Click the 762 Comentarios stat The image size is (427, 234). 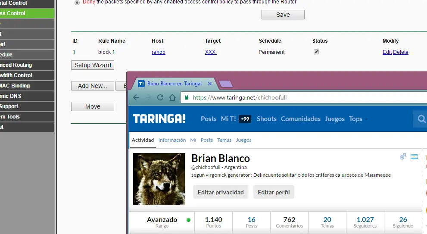click(x=289, y=222)
